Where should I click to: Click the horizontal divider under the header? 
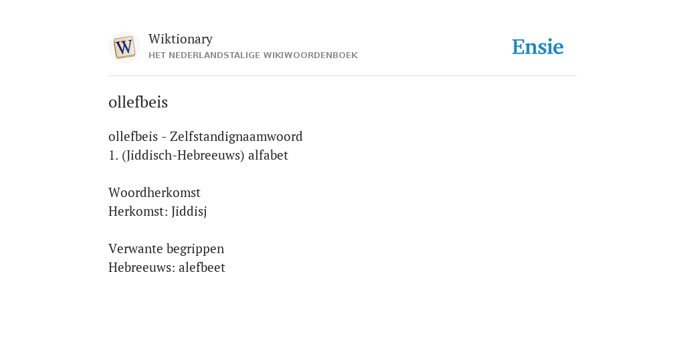(342, 76)
